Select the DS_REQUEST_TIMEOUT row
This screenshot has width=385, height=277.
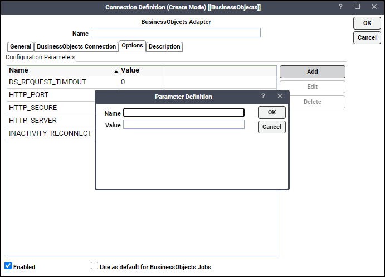click(142, 82)
